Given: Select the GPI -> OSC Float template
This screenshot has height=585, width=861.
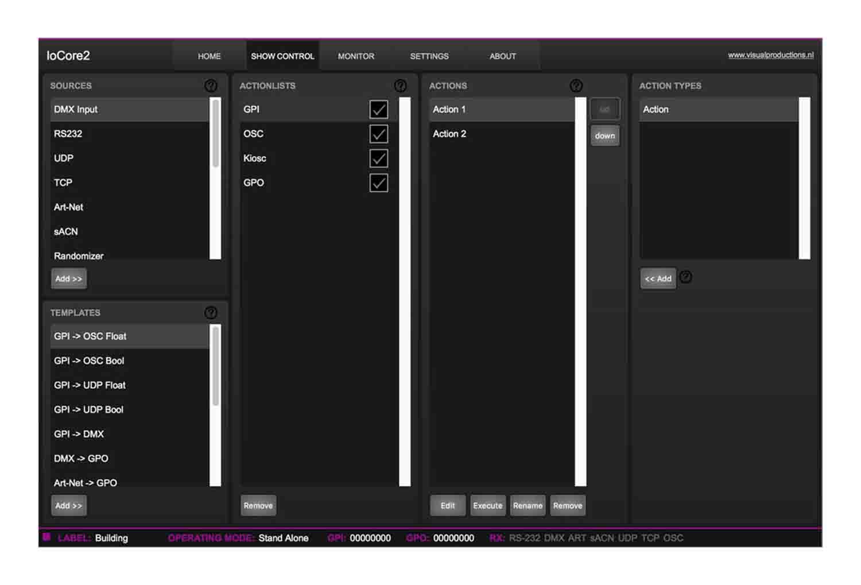Looking at the screenshot, I should [130, 336].
